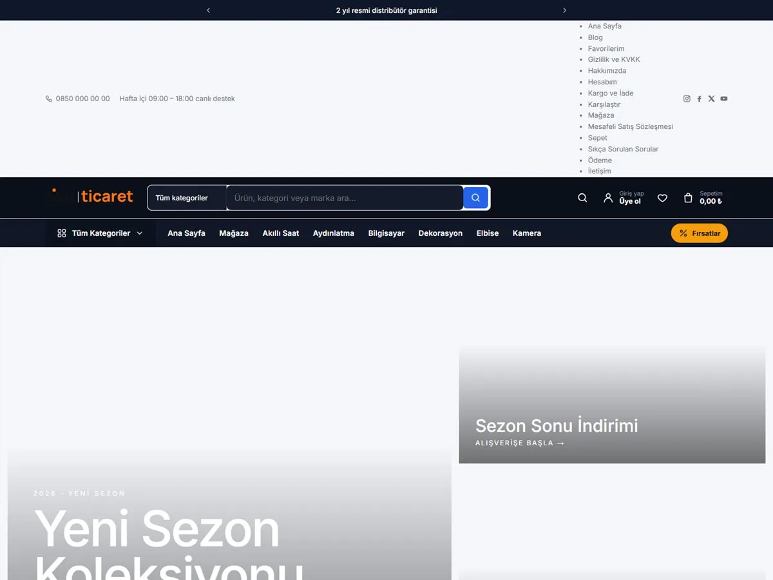Show the next announcement with the right arrow
Screen dimensions: 773x580
tap(565, 10)
